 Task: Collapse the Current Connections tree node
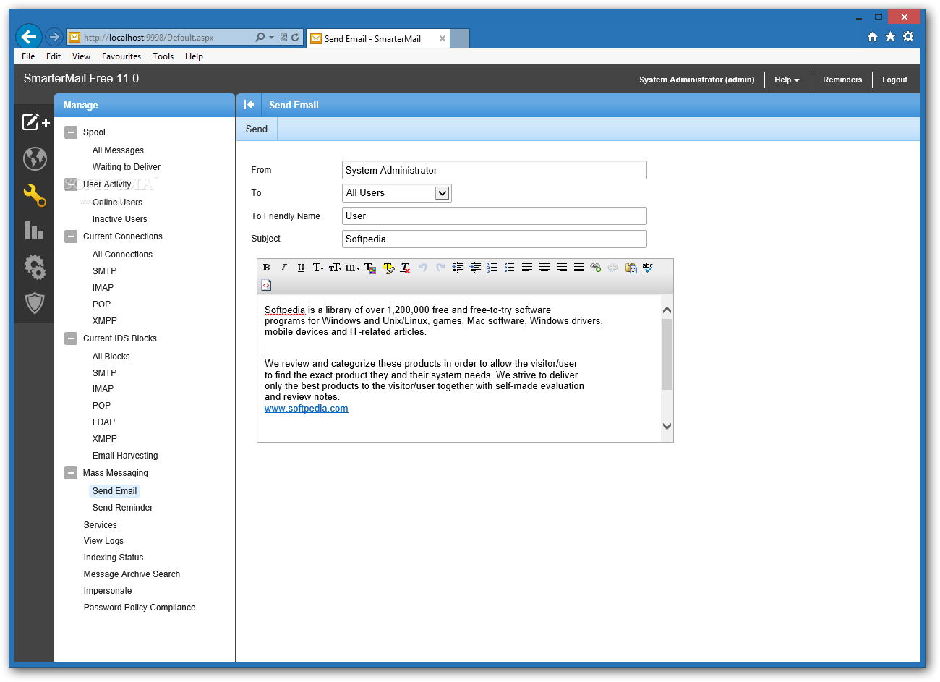click(71, 236)
